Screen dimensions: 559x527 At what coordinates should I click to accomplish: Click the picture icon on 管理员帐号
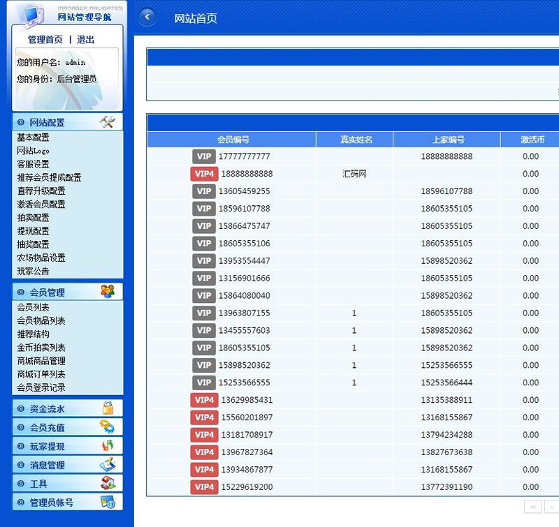pos(107,503)
